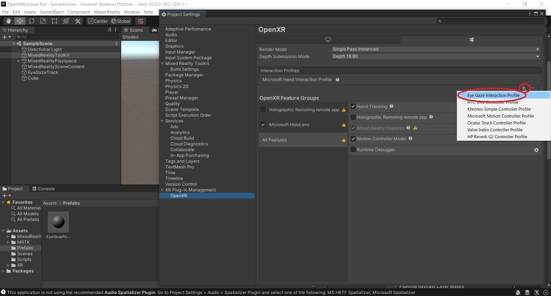Image resolution: width=551 pixels, height=296 pixels.
Task: Switch to the Console tab
Action: click(43, 189)
